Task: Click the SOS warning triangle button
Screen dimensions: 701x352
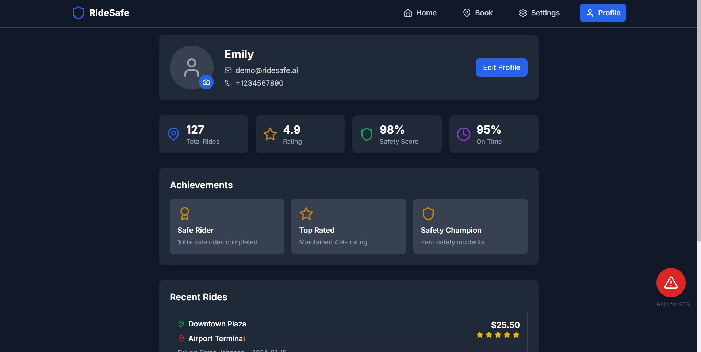Action: [x=671, y=283]
